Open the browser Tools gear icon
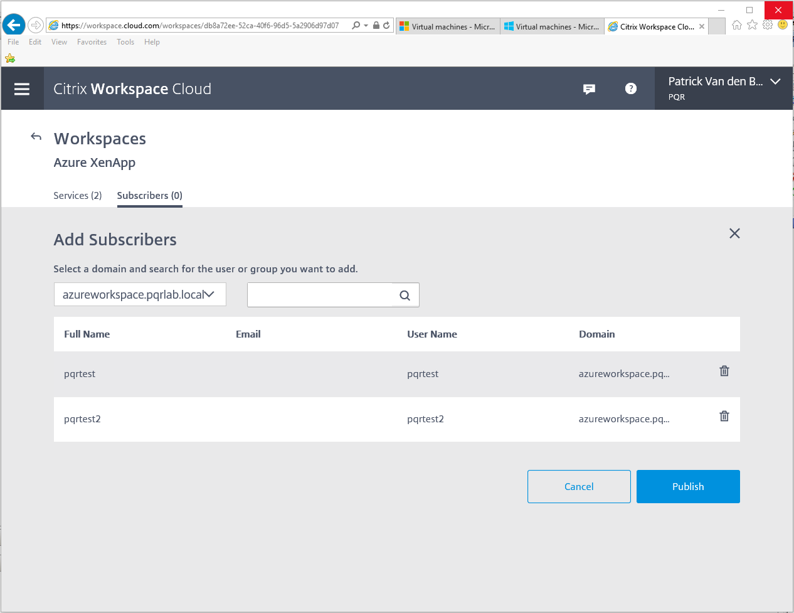This screenshot has width=794, height=613. (x=768, y=25)
